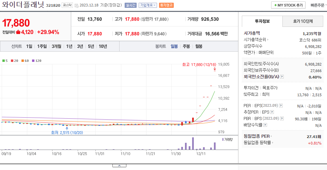Viewport: 327px width, 170px height.
Task: Select the 10년 line chart period
Action: (x=103, y=46)
